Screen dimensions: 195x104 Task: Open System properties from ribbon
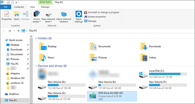[95, 17]
